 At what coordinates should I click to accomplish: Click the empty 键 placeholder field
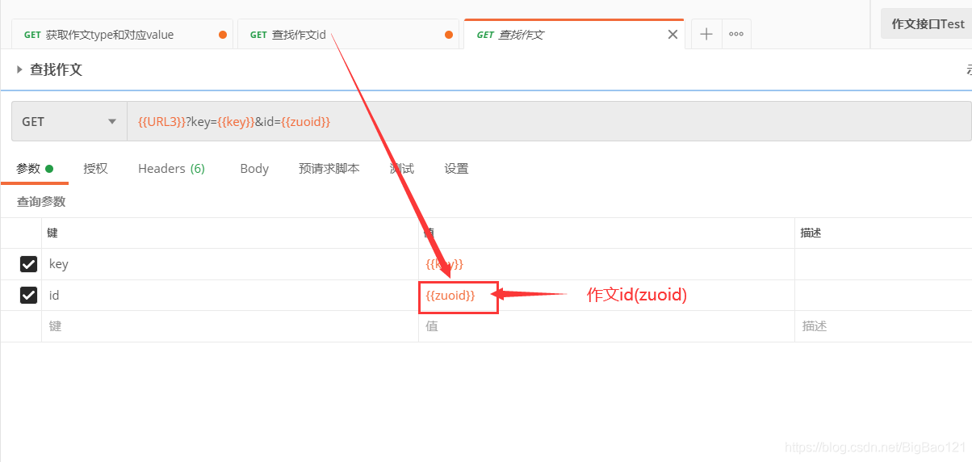coord(230,326)
